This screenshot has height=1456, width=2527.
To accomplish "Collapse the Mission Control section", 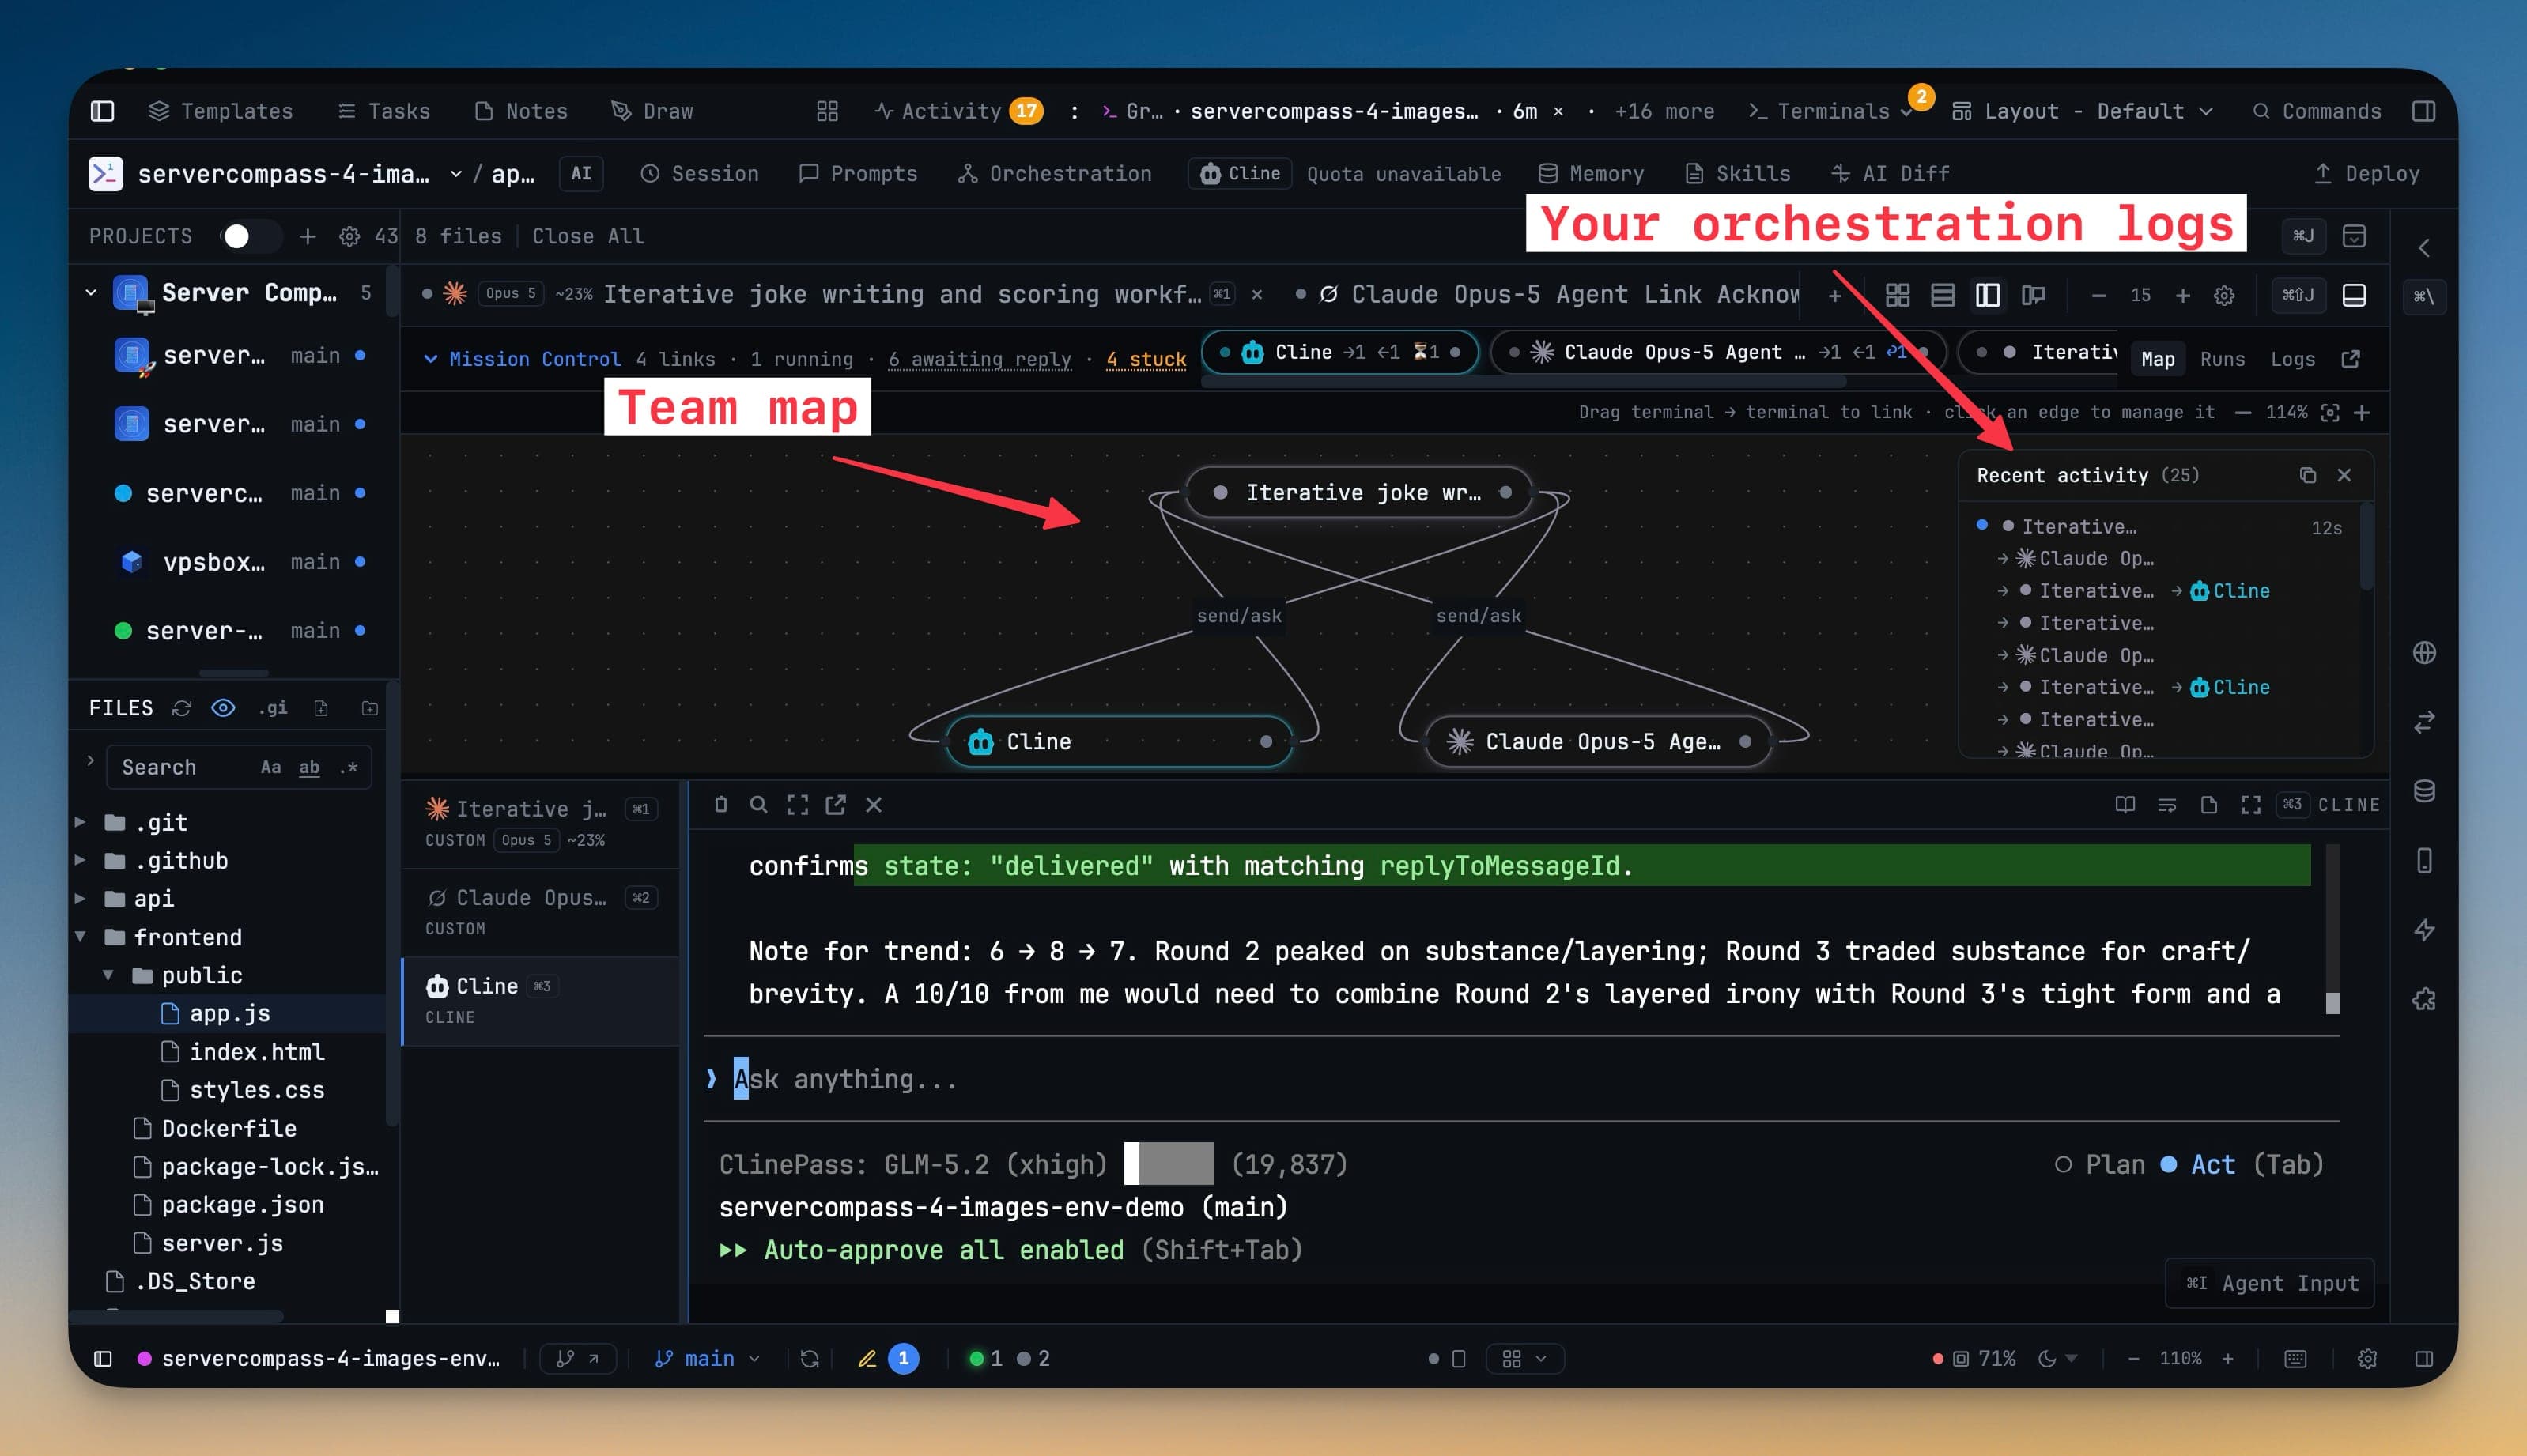I will [430, 359].
